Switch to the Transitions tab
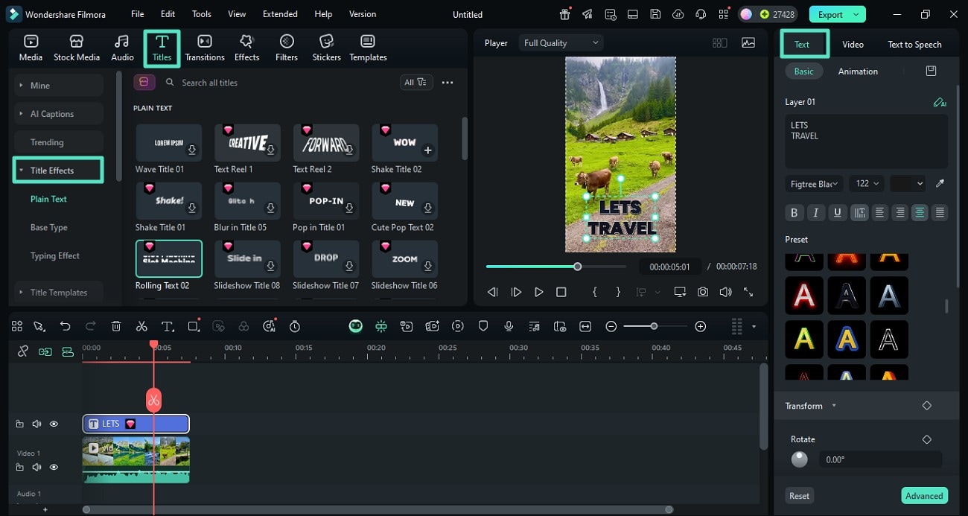 coord(205,48)
